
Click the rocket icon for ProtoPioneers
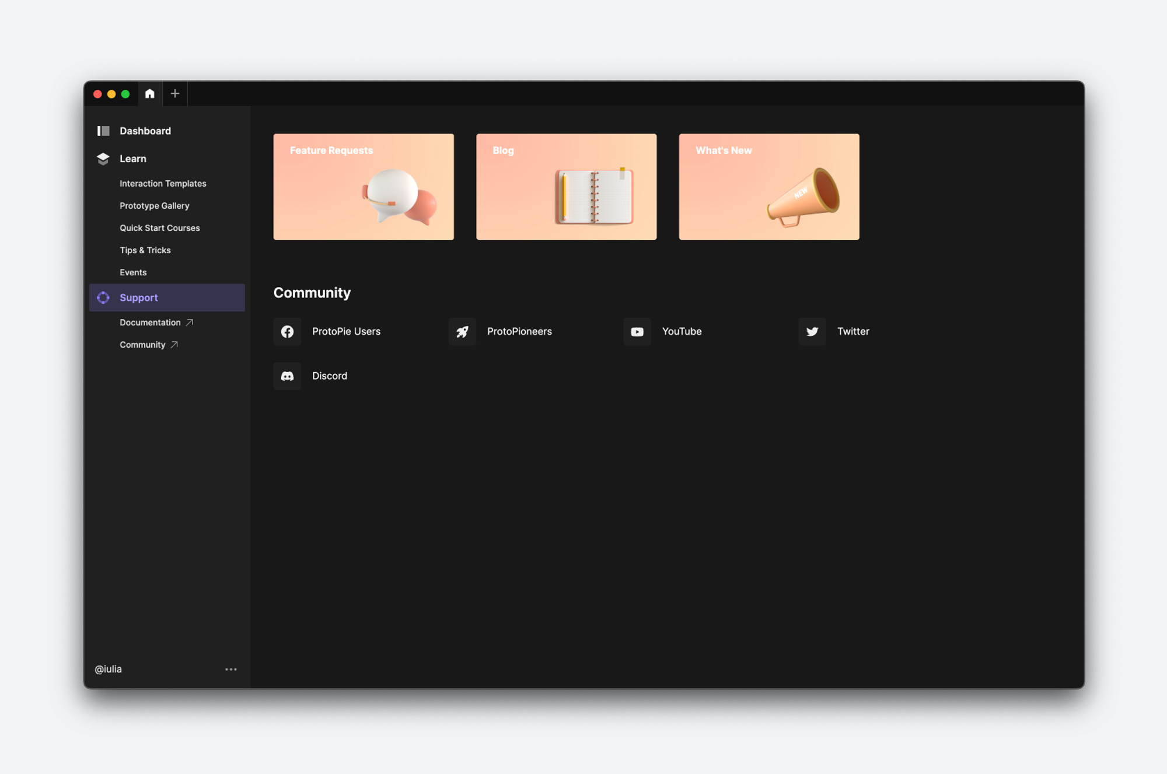[462, 331]
